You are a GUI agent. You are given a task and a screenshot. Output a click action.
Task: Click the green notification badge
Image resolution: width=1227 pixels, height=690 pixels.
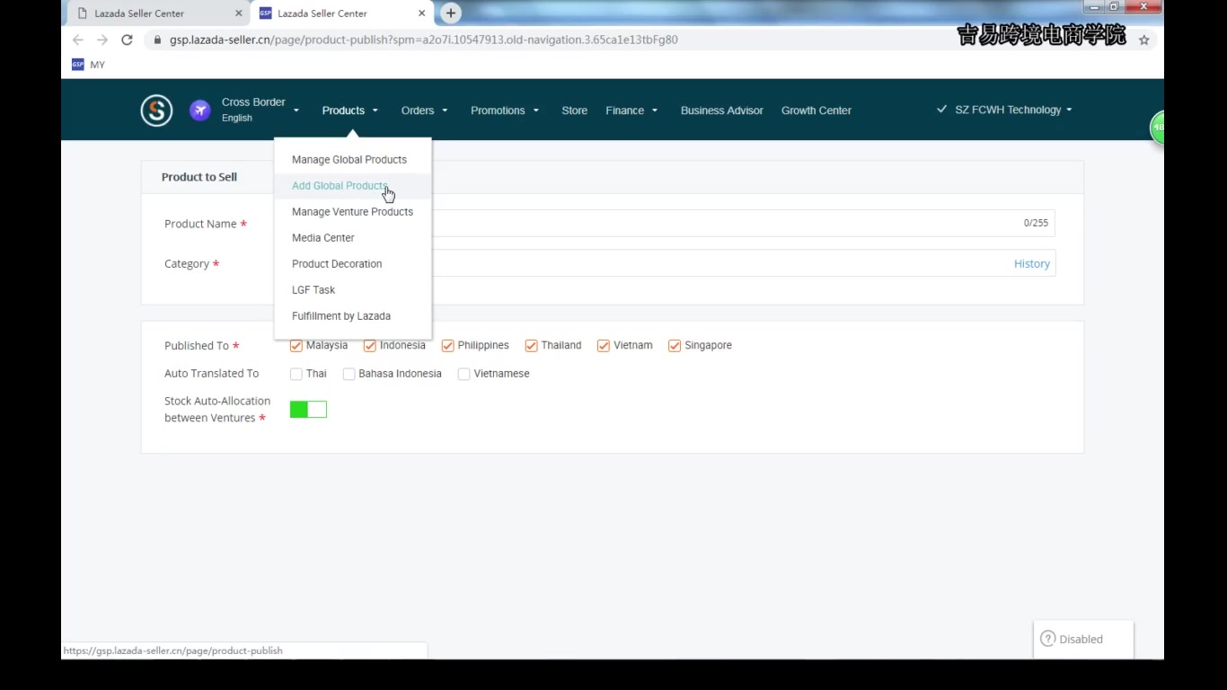1157,127
